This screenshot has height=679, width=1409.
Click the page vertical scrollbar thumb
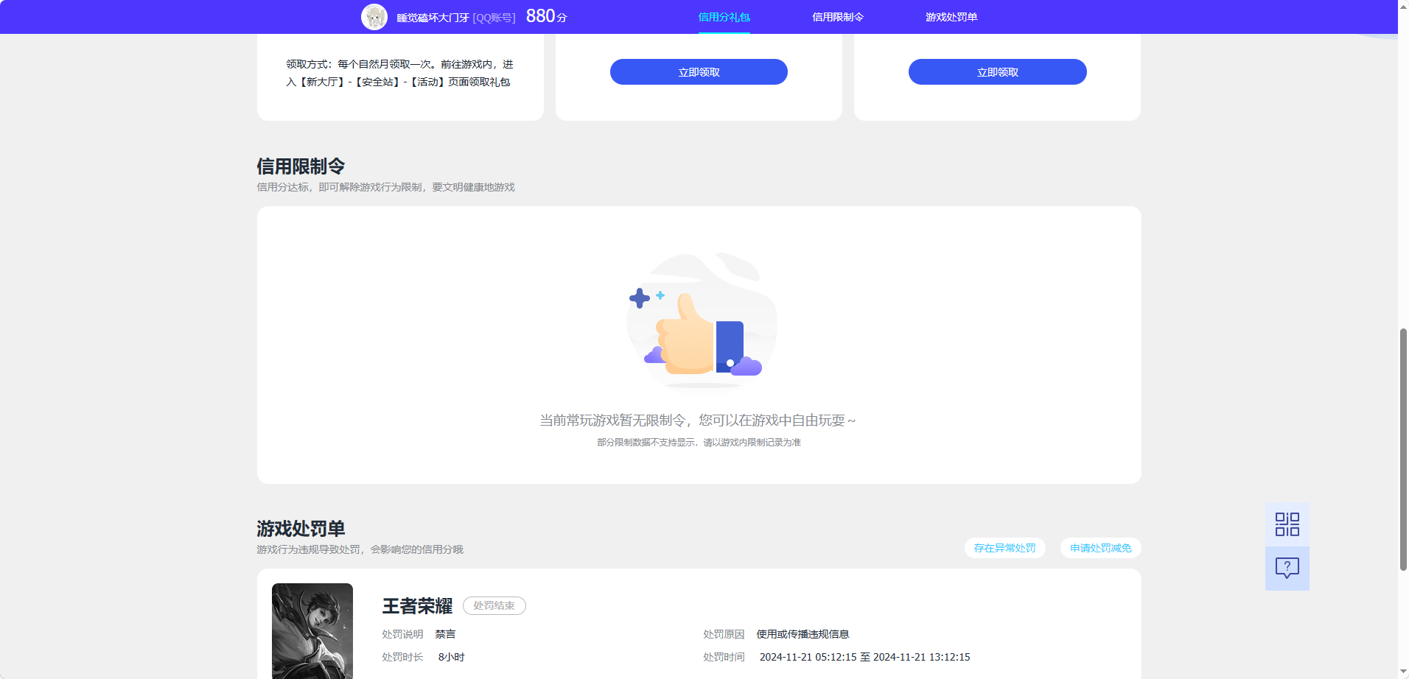1403,449
